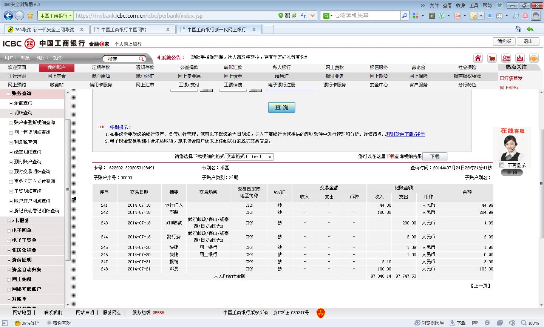This screenshot has width=544, height=327.
Task: Expand the e卡服务 tree section
Action: pos(9,221)
